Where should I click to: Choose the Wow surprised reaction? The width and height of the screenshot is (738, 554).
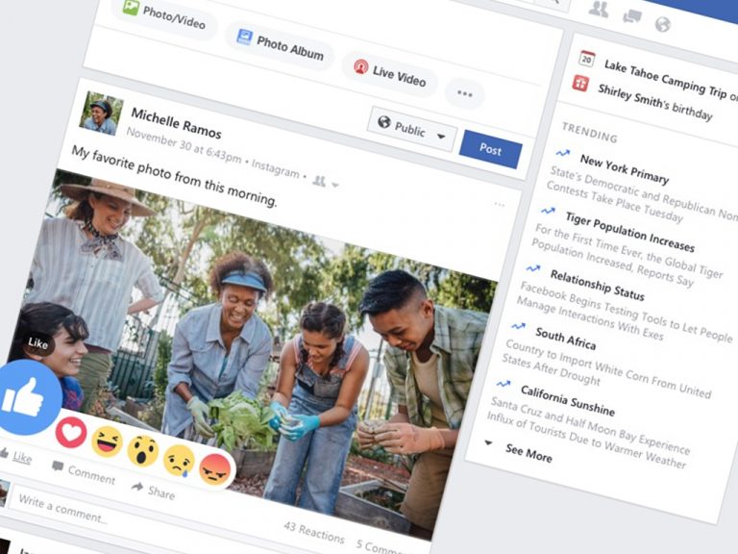(x=143, y=451)
